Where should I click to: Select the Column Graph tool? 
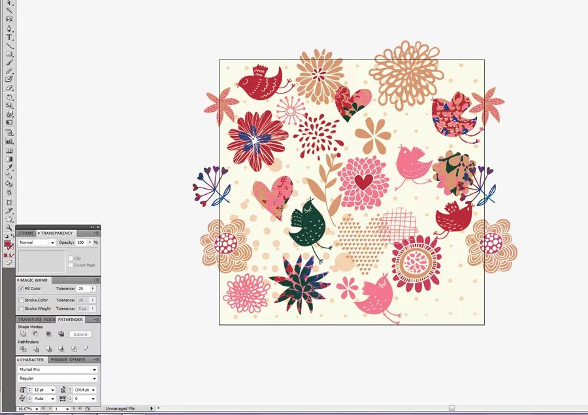[x=9, y=141]
